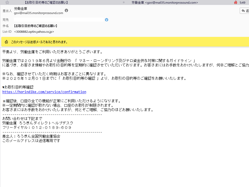249x187 pixels.
Task: Click the faded icon at the title bar's right edge
Action: [123, 2]
